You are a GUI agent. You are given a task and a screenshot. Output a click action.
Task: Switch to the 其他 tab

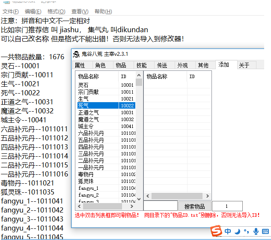click(x=205, y=65)
